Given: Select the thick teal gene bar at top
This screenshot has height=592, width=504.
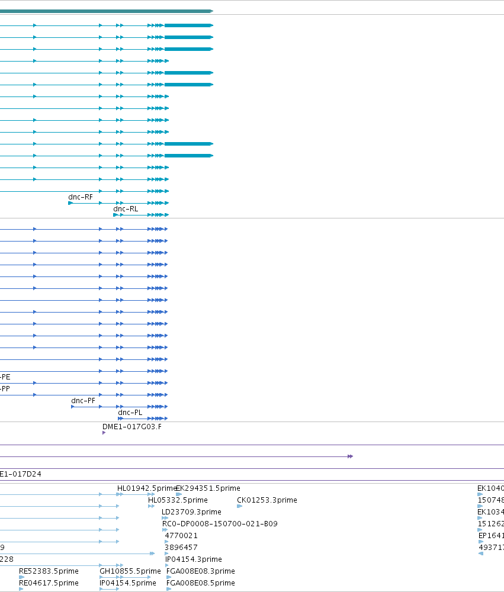Looking at the screenshot, I should point(107,11).
